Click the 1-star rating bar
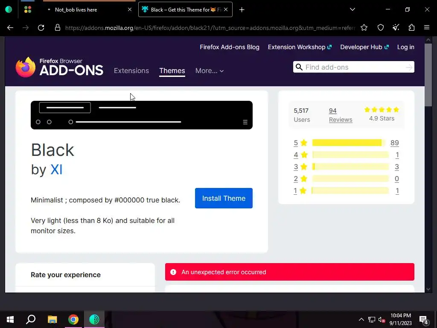This screenshot has width=437, height=328. [x=350, y=191]
